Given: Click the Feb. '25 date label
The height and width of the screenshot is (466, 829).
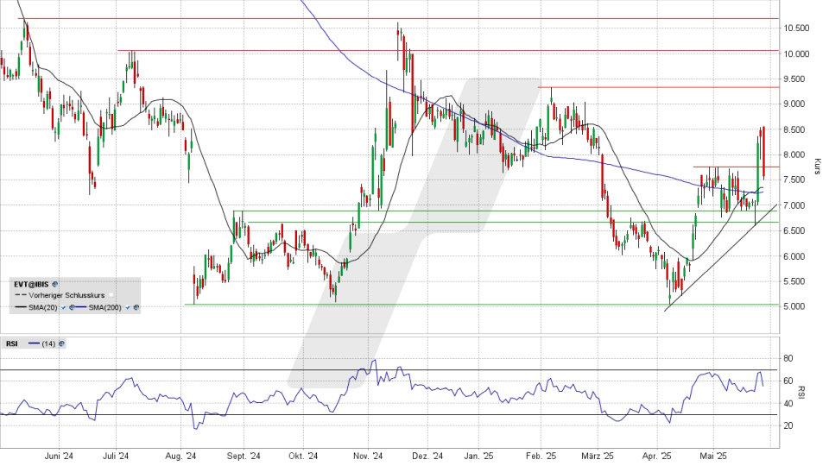Looking at the screenshot, I should (541, 456).
